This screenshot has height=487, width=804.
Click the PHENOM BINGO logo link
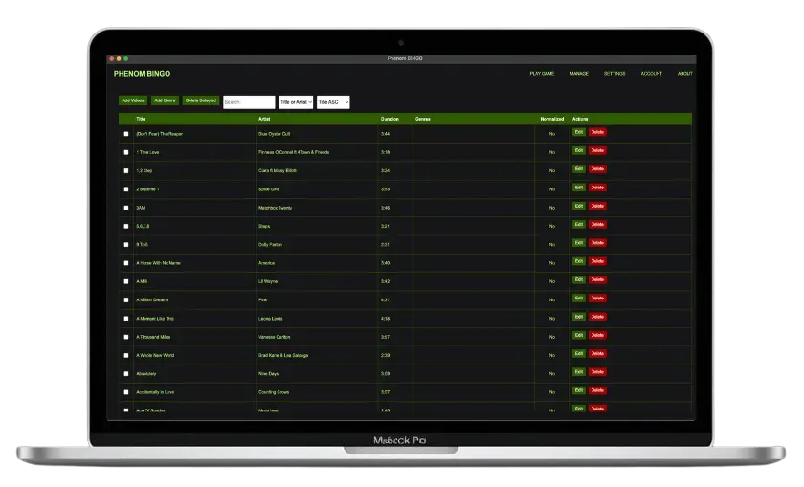click(142, 74)
